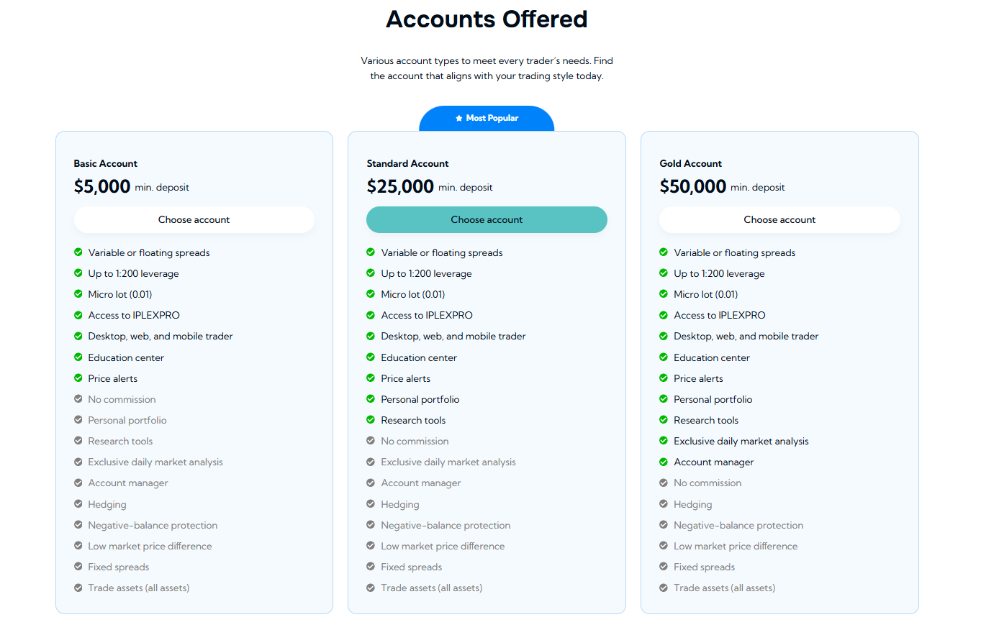Image resolution: width=981 pixels, height=630 pixels.
Task: Click the star icon in Most Popular badge
Action: [459, 119]
